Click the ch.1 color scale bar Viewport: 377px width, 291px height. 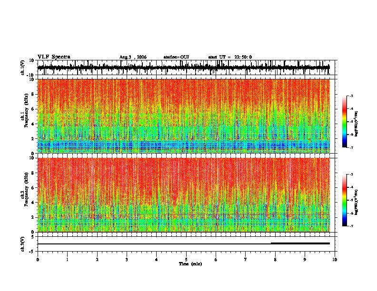pyautogui.click(x=344, y=122)
